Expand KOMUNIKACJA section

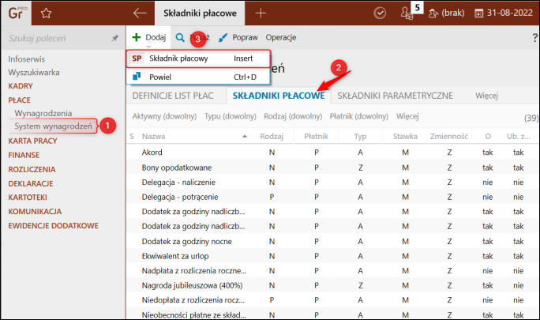(x=35, y=212)
